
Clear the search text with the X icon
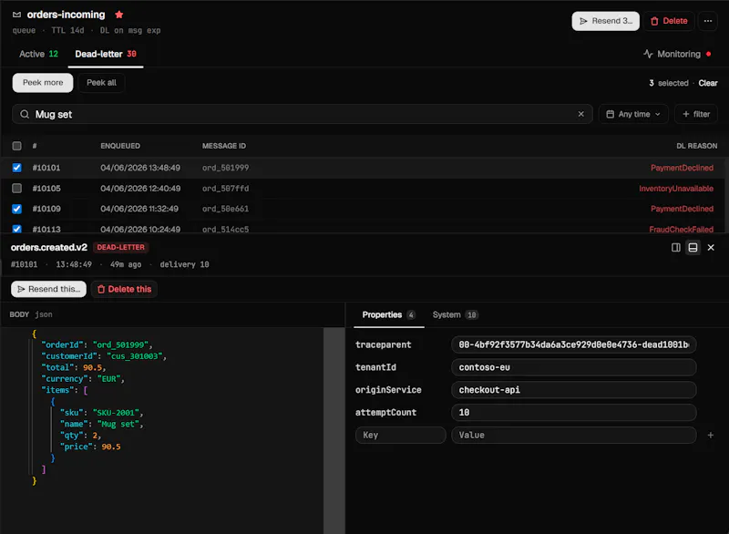580,114
